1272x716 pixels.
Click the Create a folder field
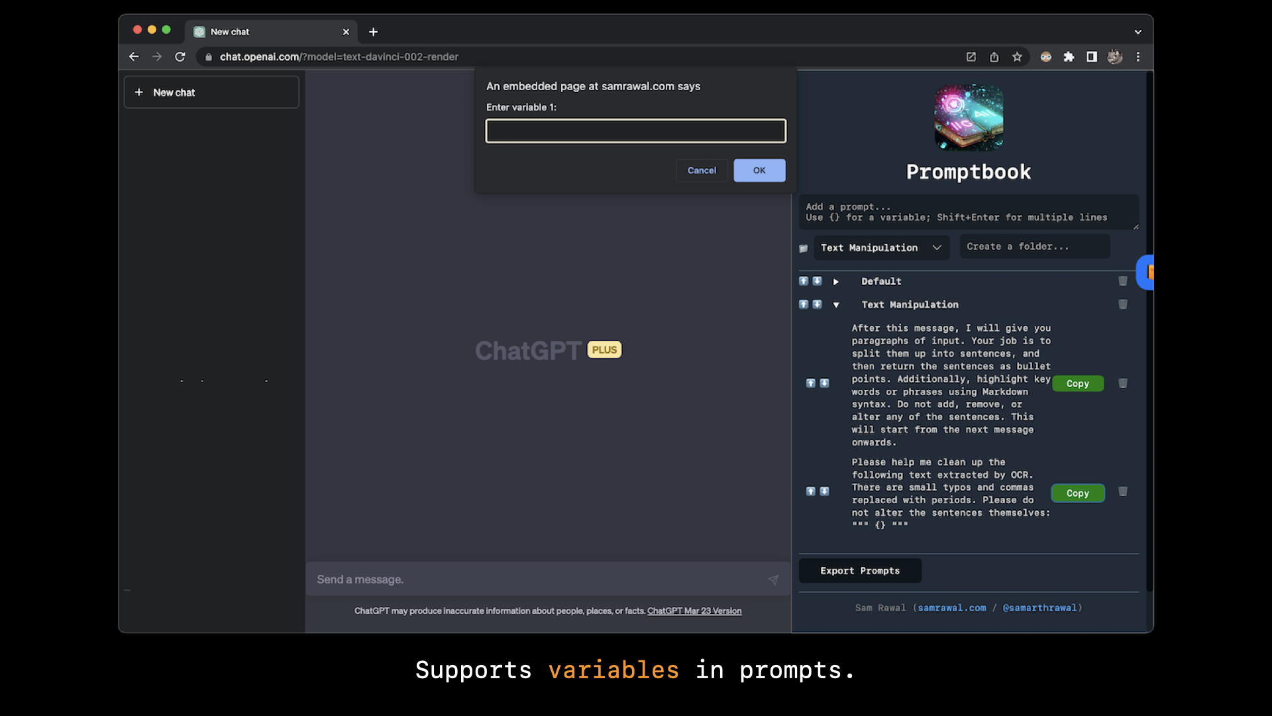1035,247
